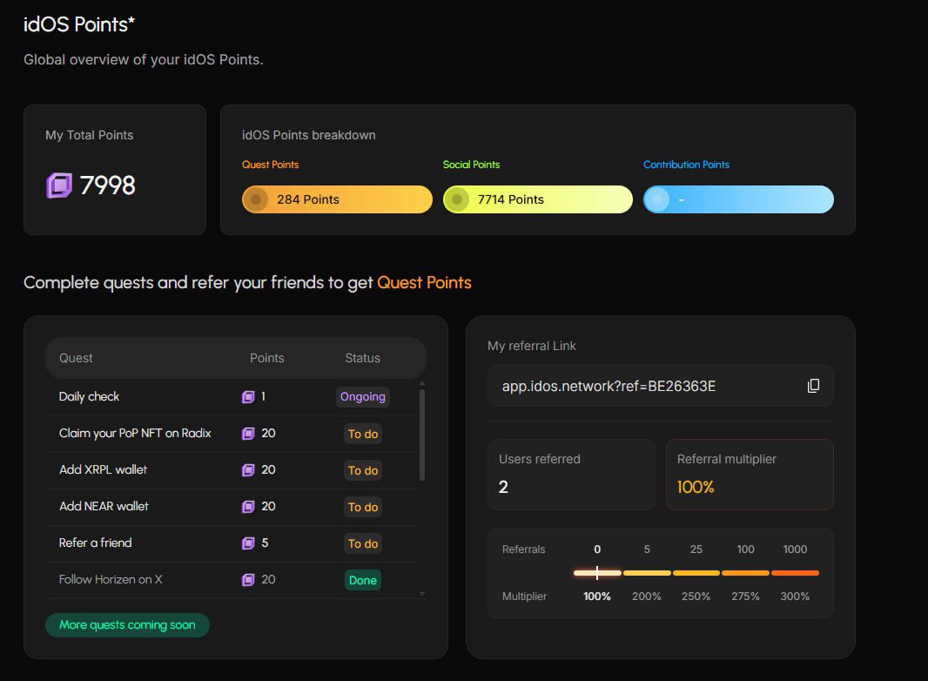Click the 25 referrals tier label
Viewport: 928px width, 681px height.
tap(696, 550)
